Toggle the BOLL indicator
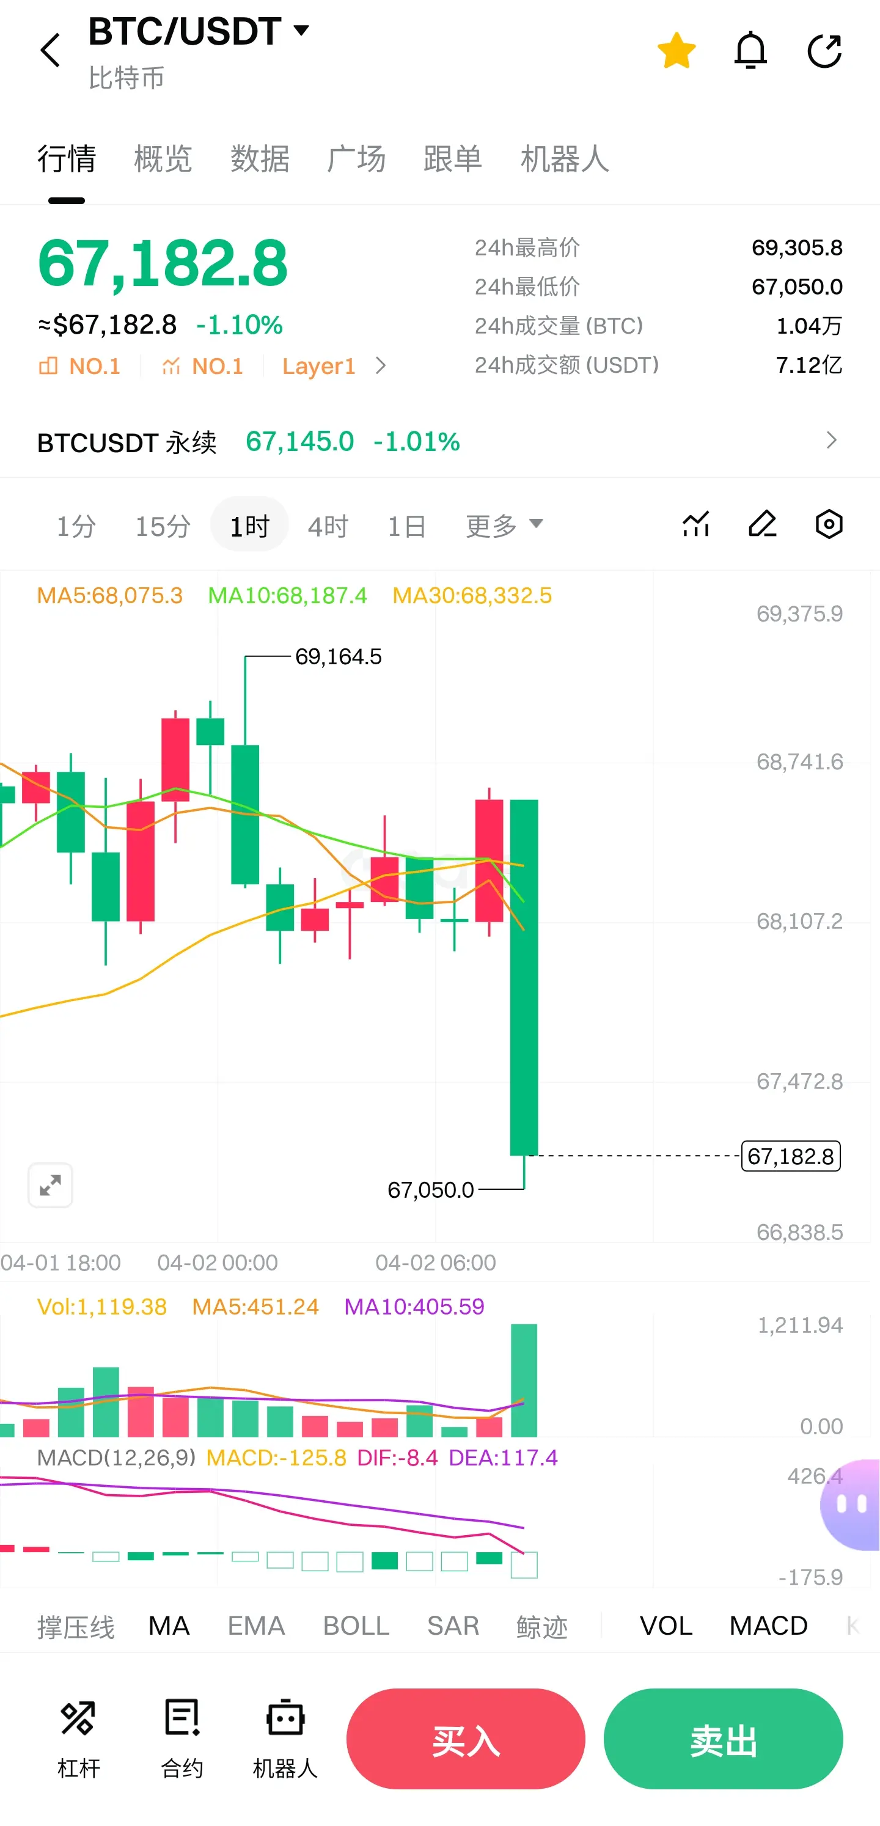 356,1626
